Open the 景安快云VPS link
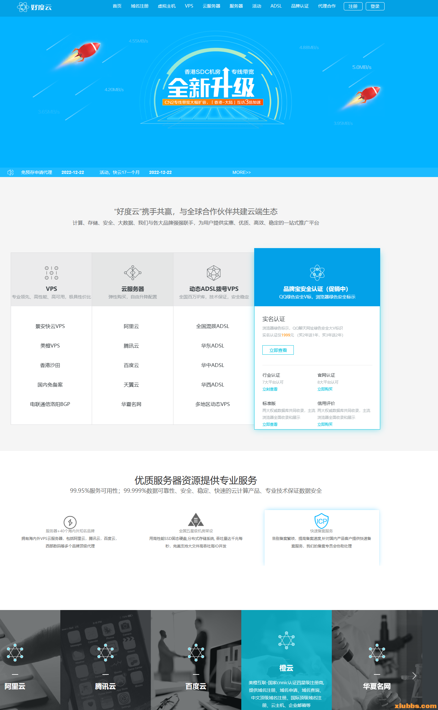Image resolution: width=438 pixels, height=710 pixels. 50,326
